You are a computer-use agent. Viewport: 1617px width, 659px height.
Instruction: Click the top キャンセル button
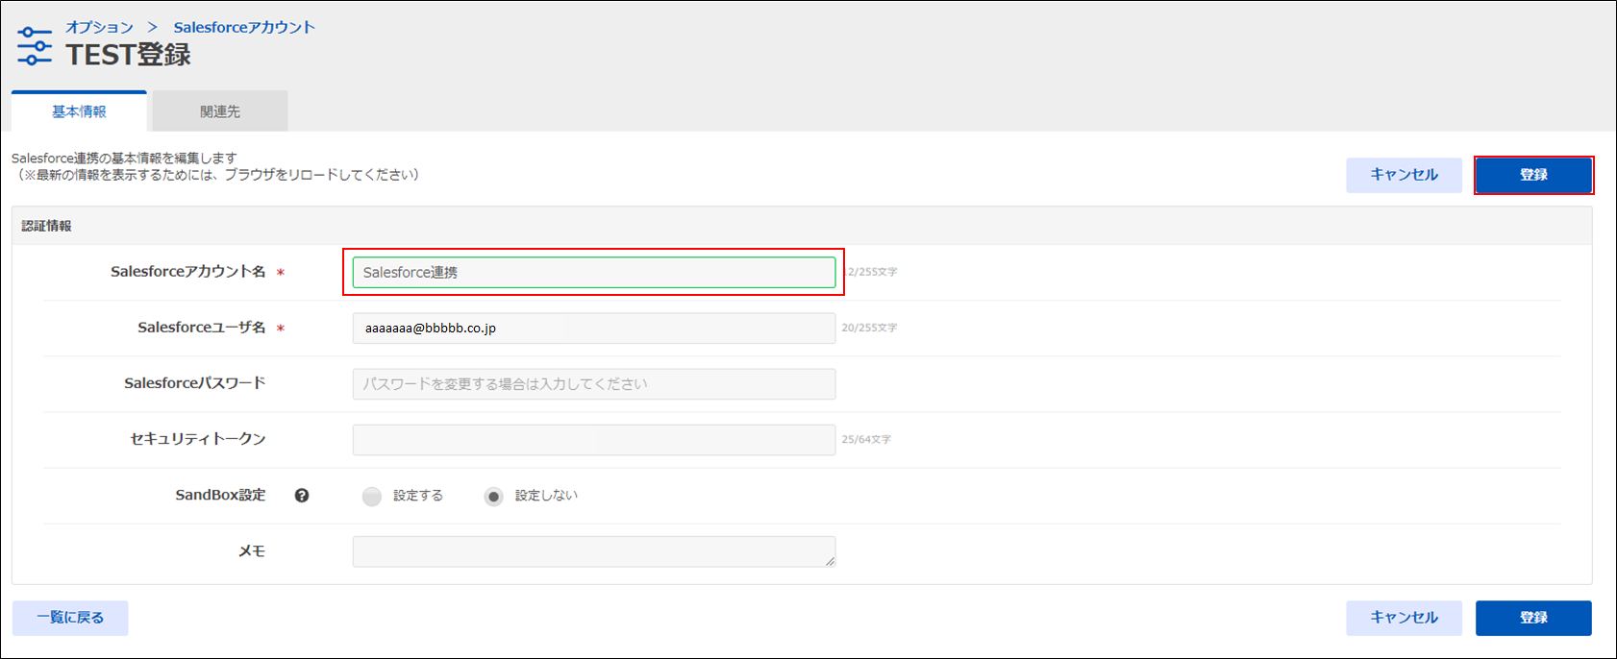click(x=1404, y=175)
